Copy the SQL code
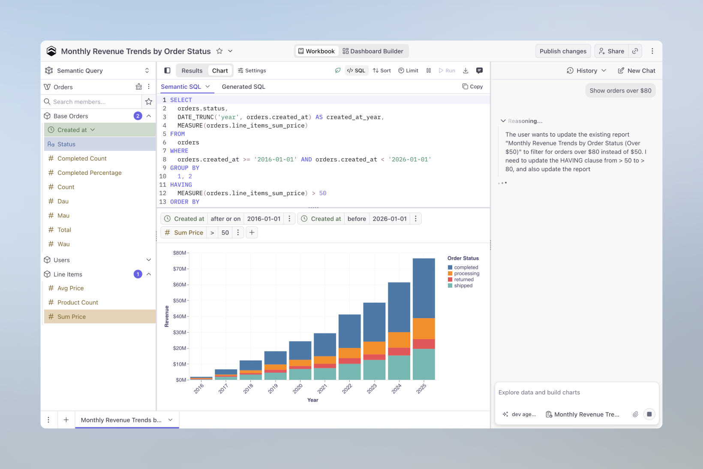This screenshot has height=469, width=703. [472, 87]
